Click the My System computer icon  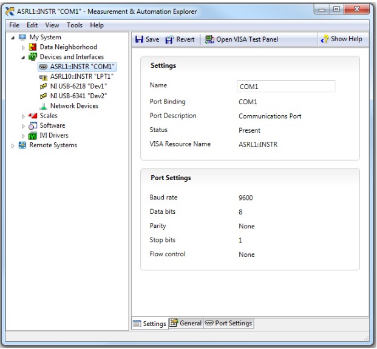coord(22,37)
